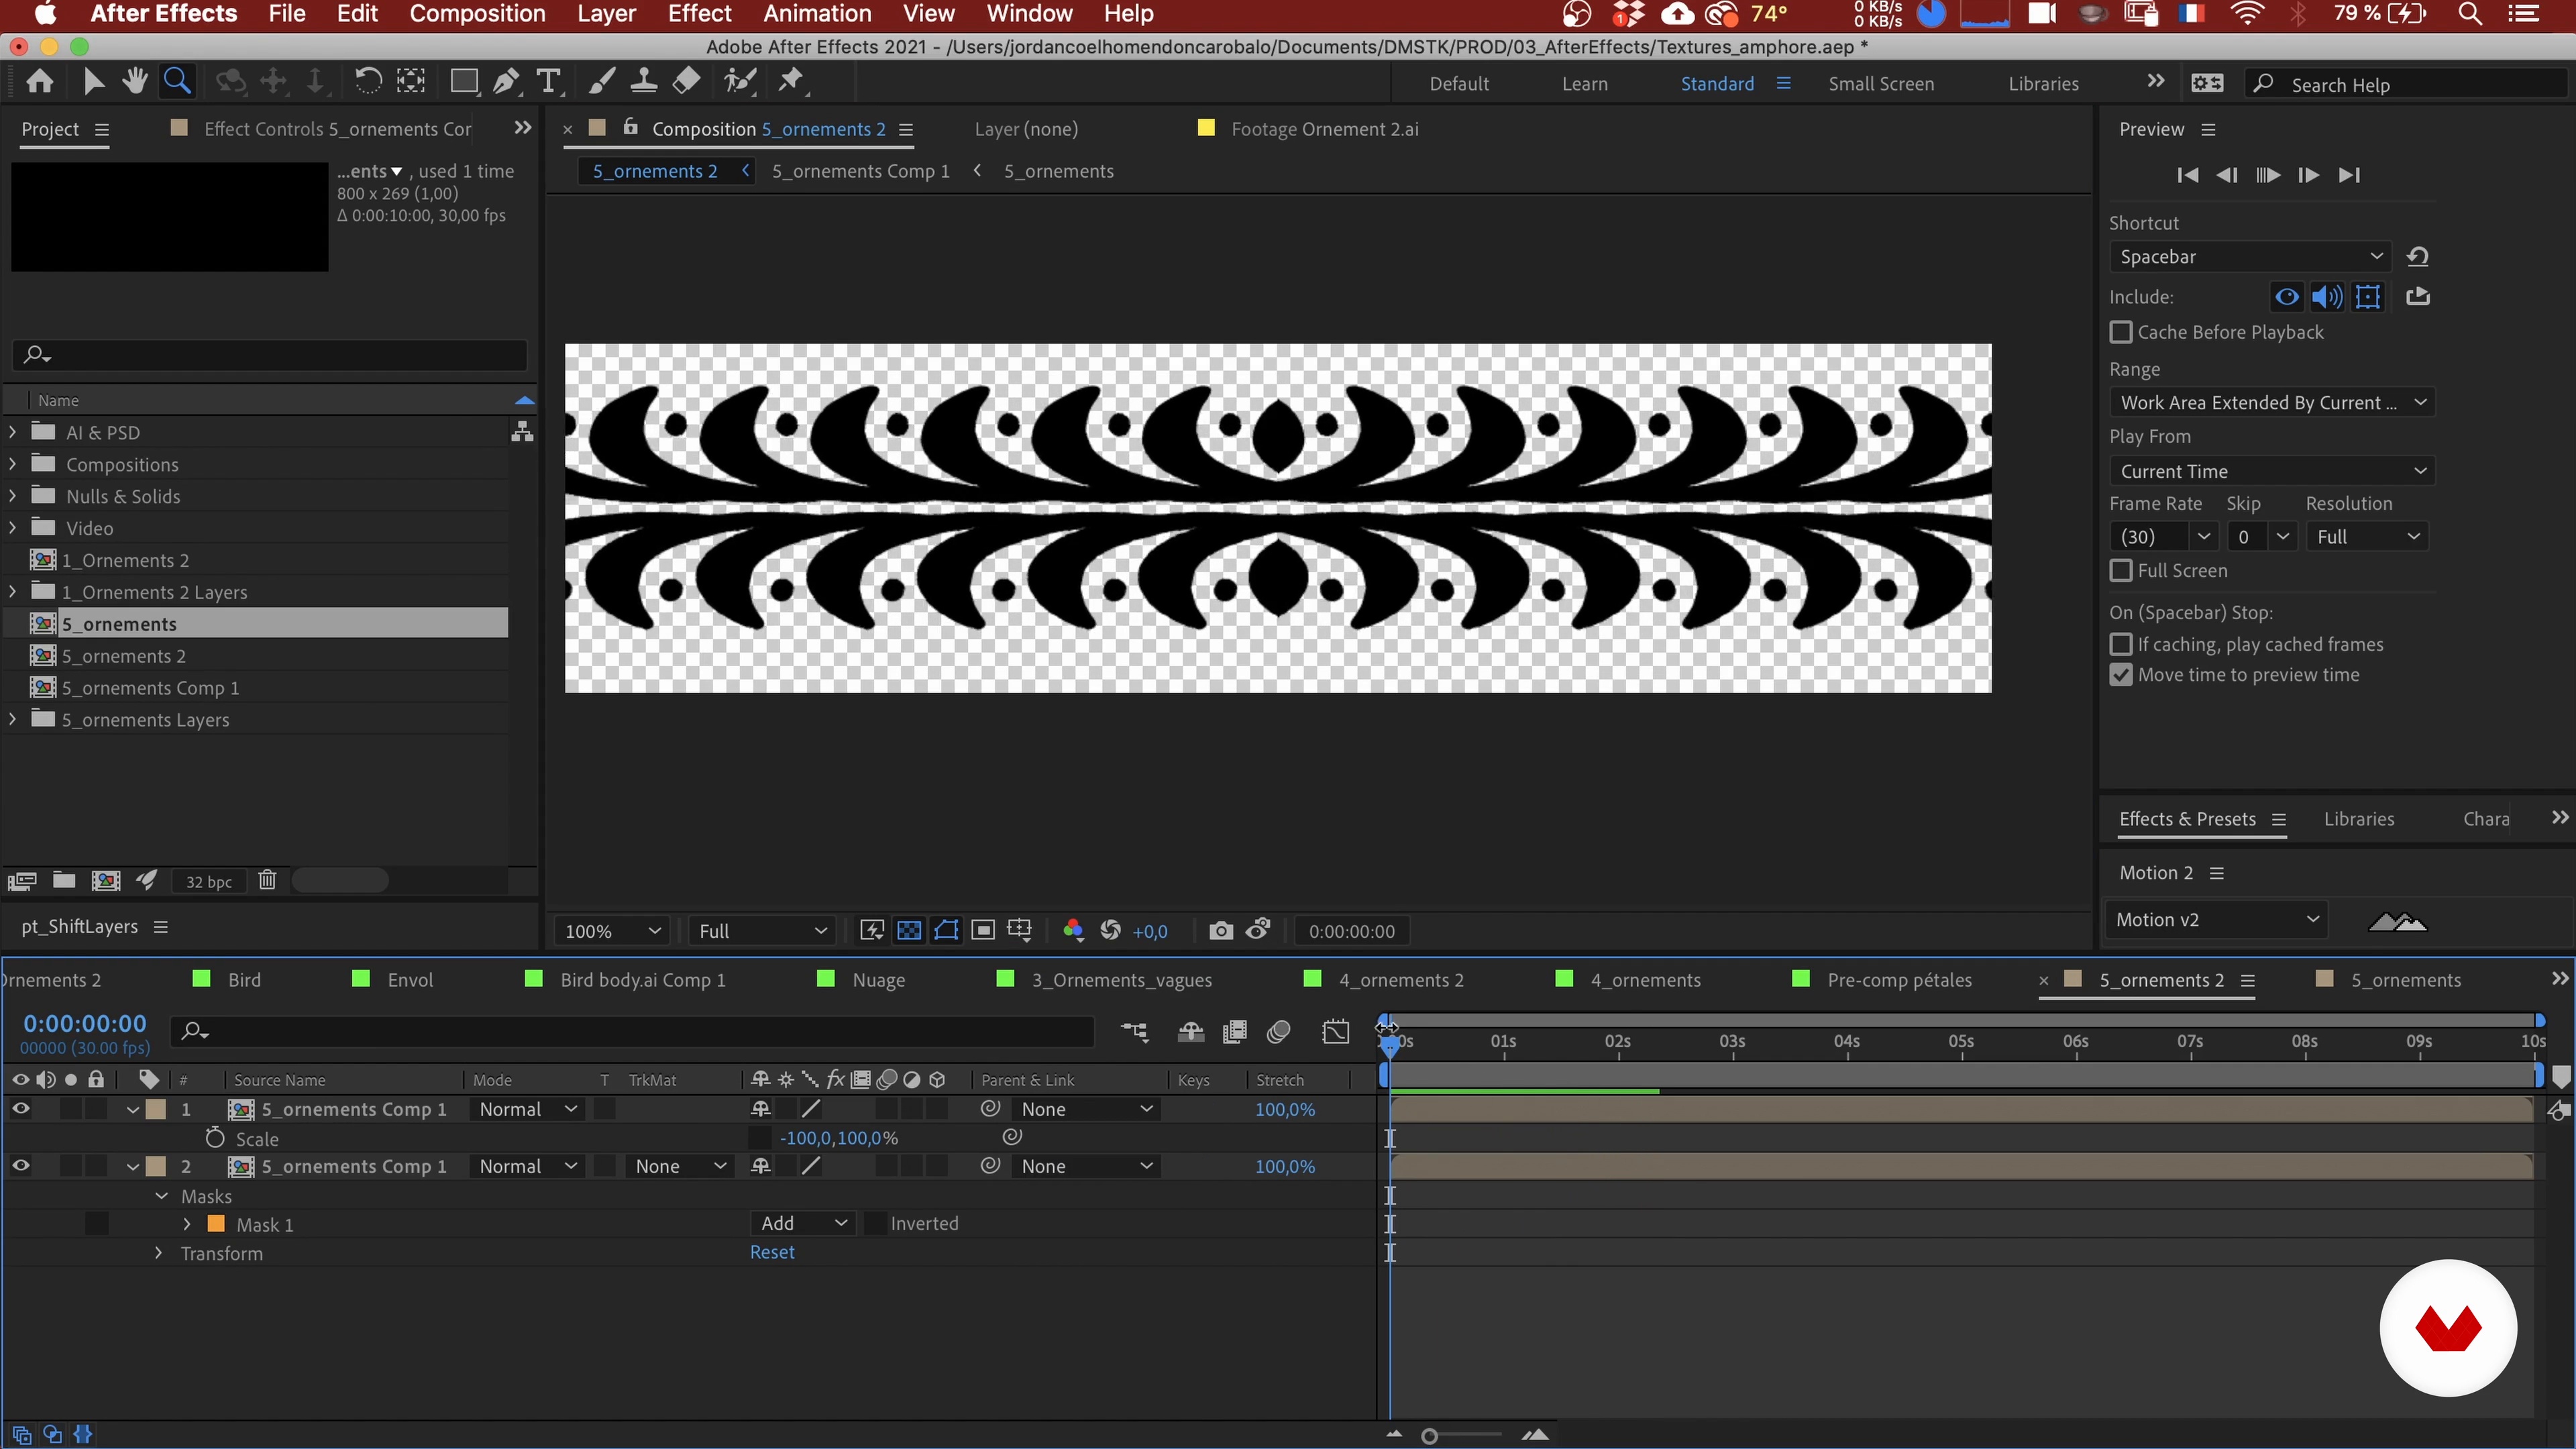Open the Shortcut Spacebar dropdown
The height and width of the screenshot is (1449, 2576).
(x=2249, y=257)
